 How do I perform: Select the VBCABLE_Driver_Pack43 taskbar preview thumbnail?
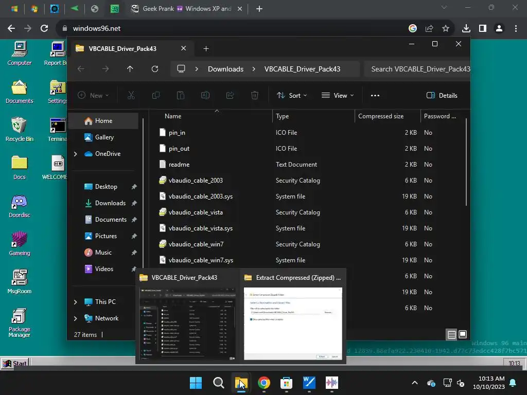[x=187, y=324]
